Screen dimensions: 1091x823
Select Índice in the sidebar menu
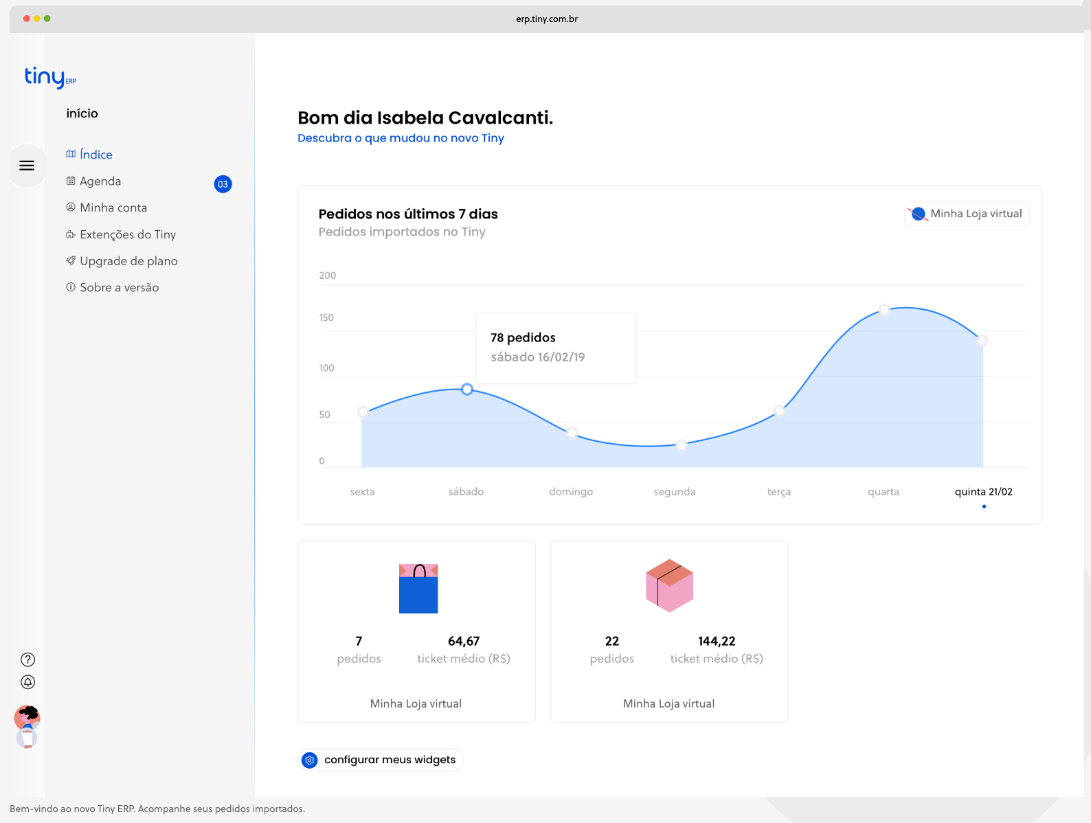click(x=95, y=155)
